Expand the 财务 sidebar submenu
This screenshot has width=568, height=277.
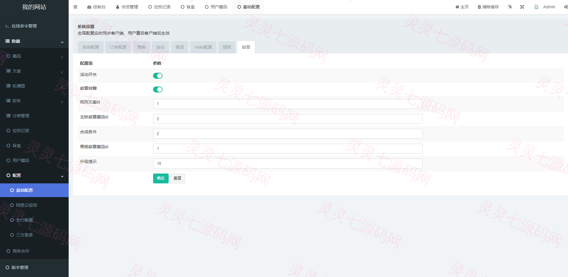(x=34, y=101)
